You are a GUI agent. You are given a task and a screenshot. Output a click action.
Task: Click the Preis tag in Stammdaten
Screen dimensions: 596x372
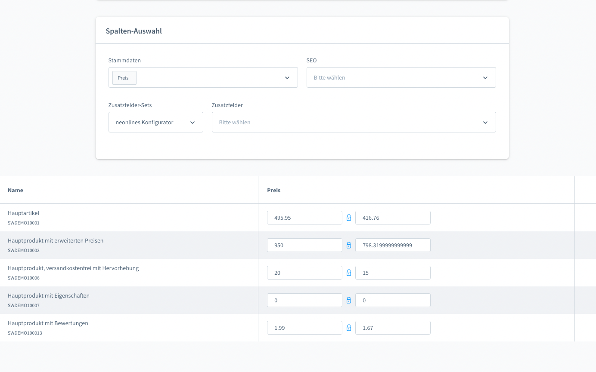(124, 78)
